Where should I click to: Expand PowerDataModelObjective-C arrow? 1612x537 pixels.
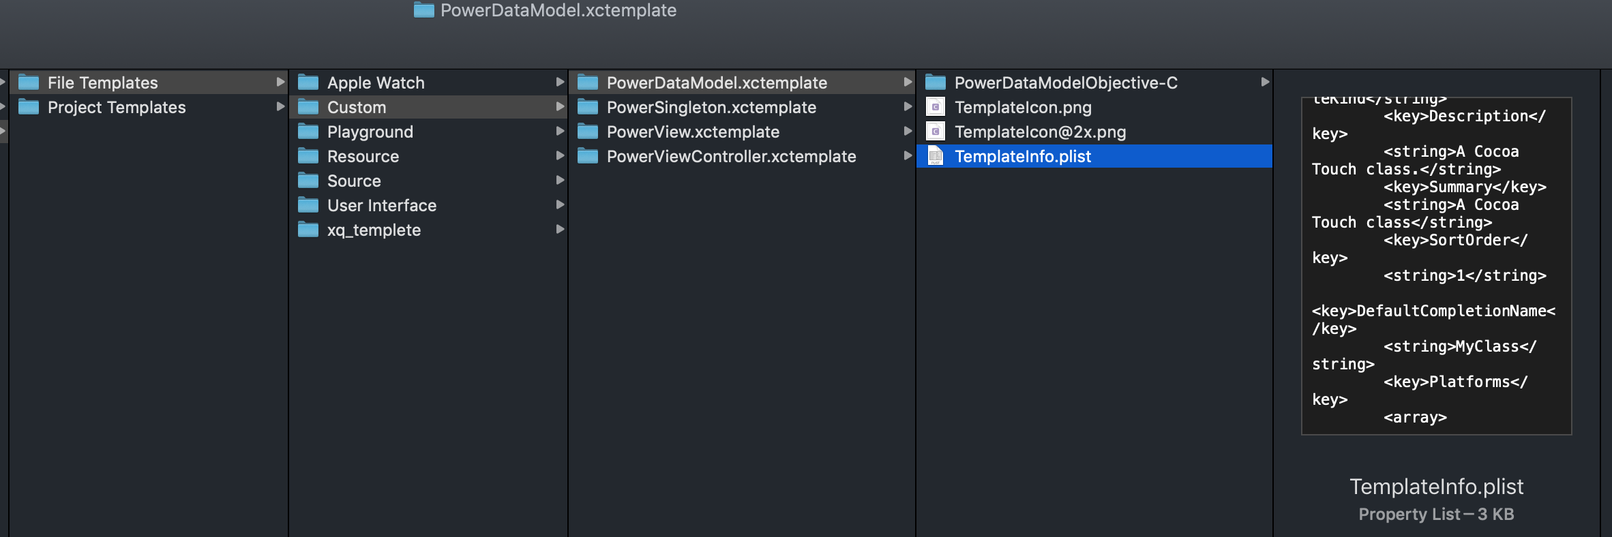[x=1265, y=82]
